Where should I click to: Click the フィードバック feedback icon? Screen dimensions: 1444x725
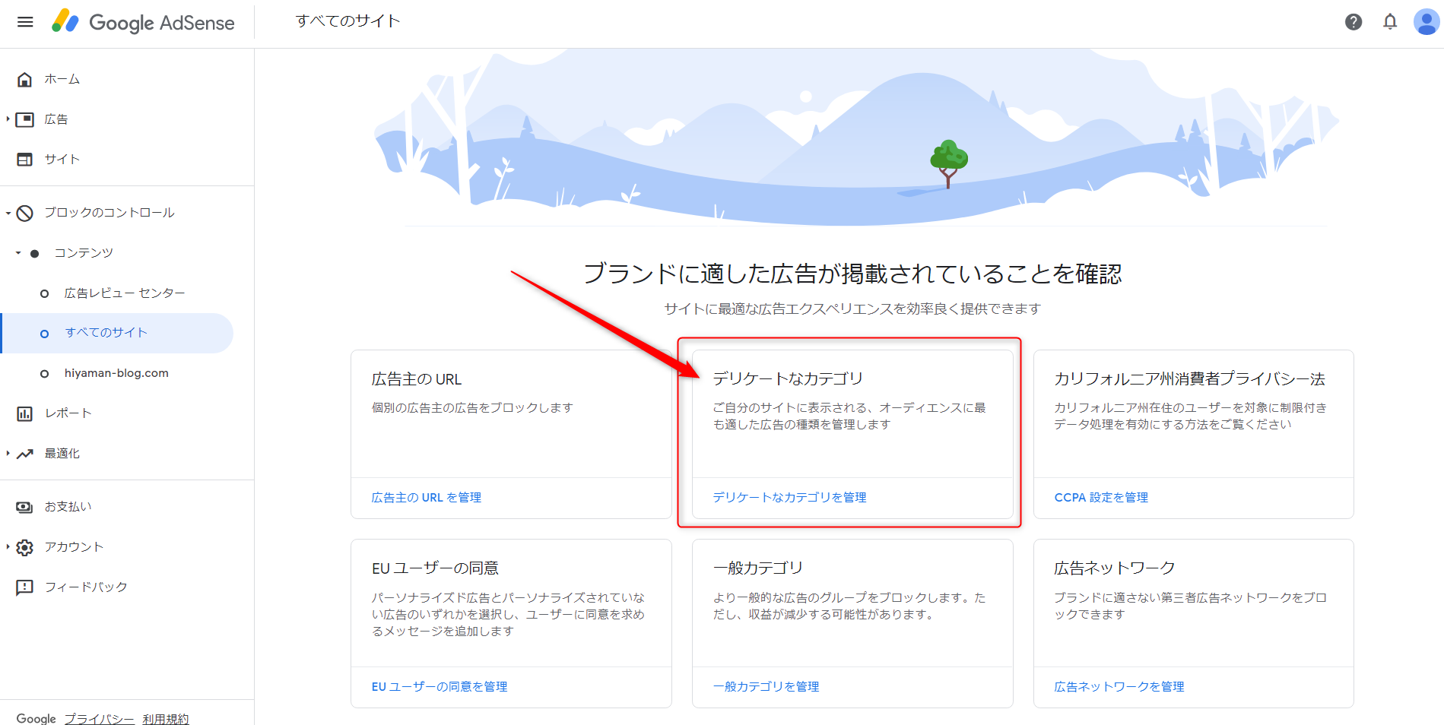25,587
